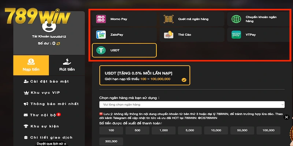Switch to the Nạp tiền tab

31,65
